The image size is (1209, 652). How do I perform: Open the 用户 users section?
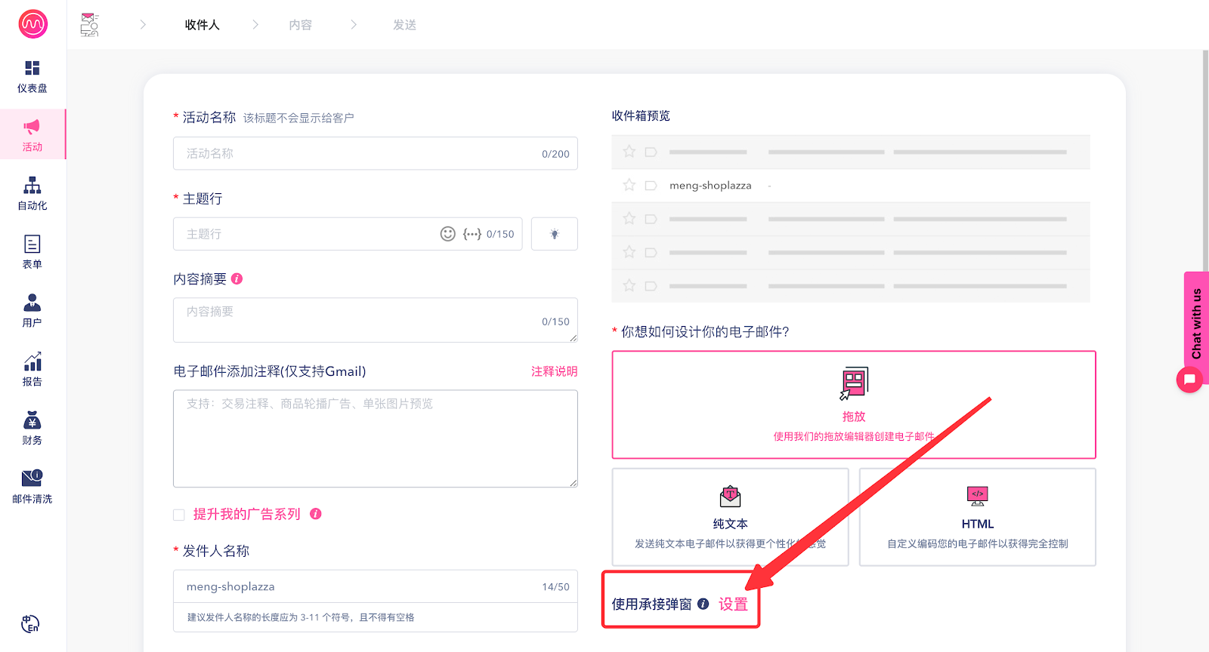32,310
